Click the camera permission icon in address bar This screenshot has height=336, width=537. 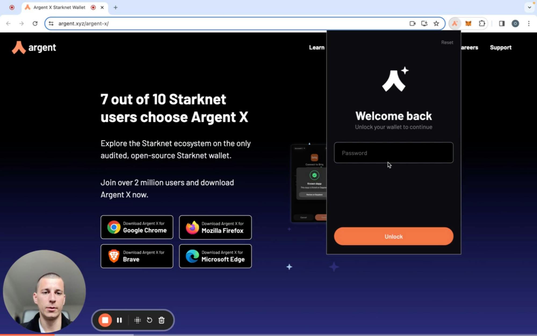[x=412, y=23]
